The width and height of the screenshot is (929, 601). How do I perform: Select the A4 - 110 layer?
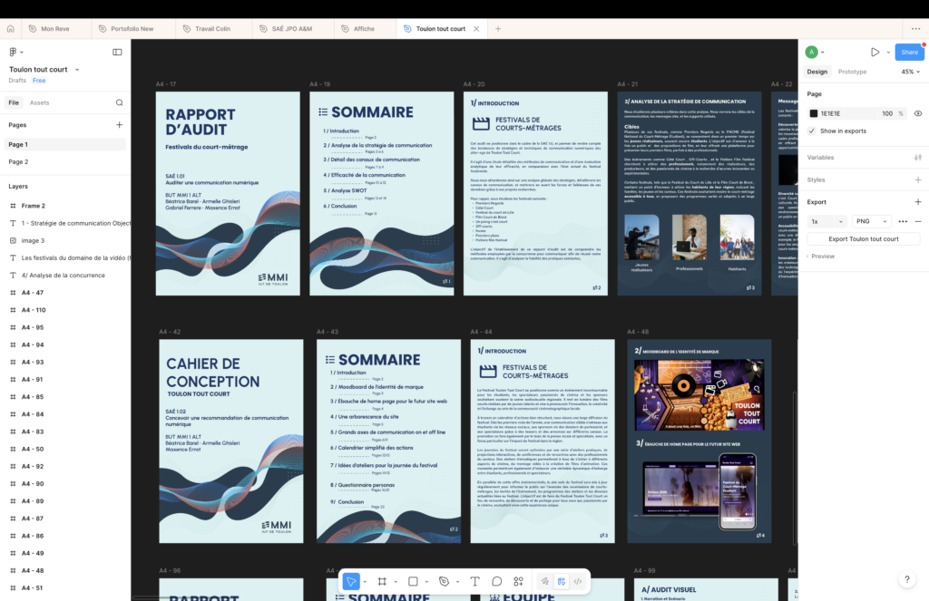65,310
